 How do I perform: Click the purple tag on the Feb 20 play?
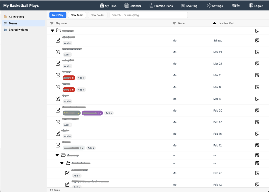click(90, 113)
